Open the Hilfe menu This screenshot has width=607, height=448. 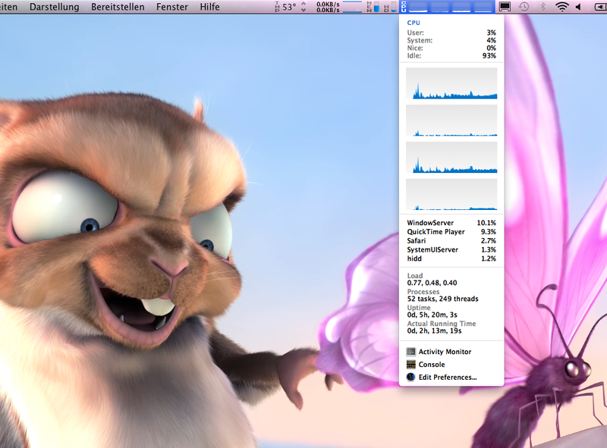209,7
